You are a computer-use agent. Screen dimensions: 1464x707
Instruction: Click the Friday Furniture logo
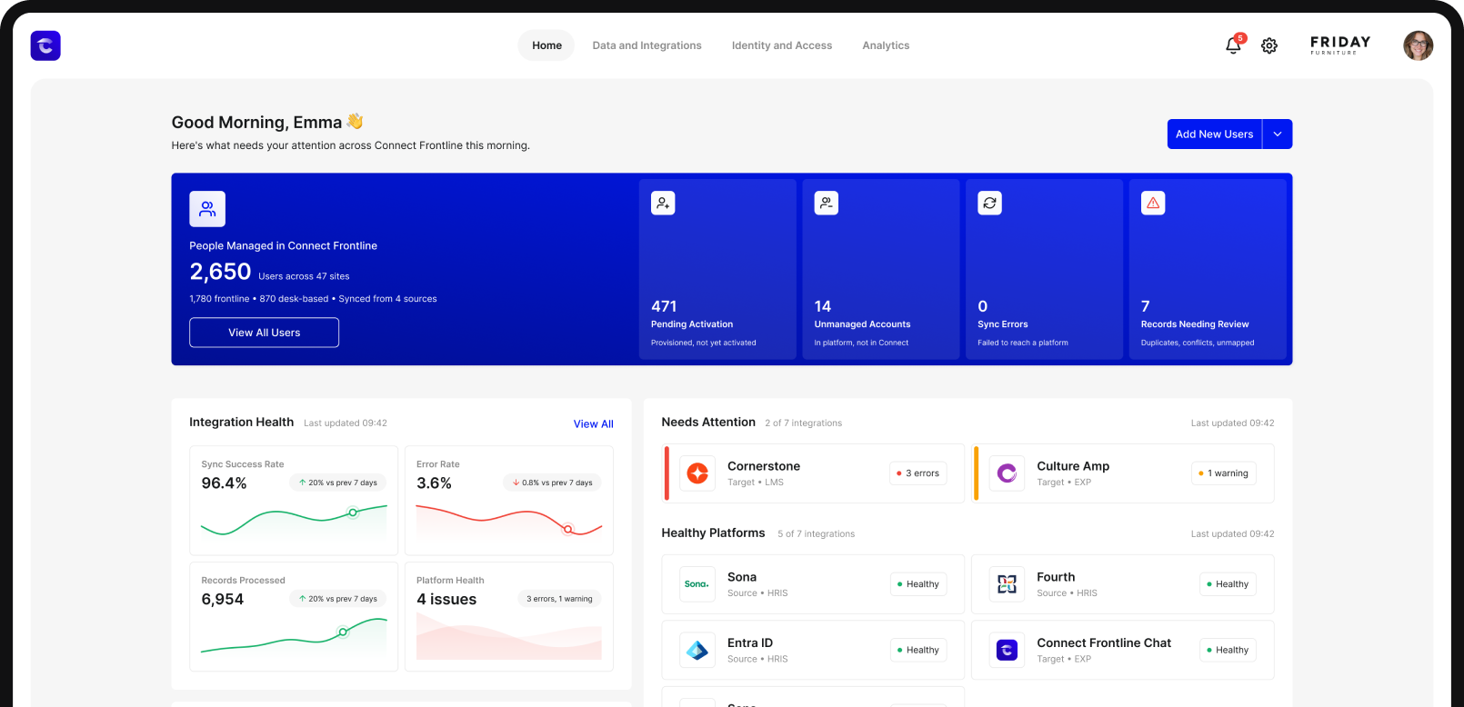[x=1340, y=45]
